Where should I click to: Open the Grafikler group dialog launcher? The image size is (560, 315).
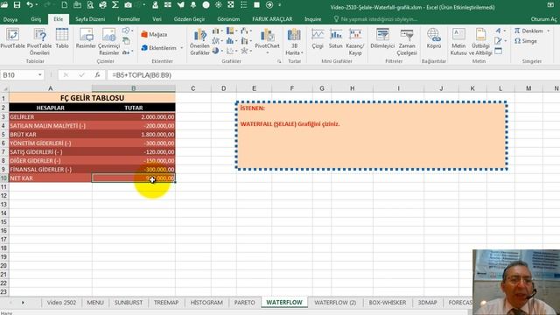(279, 61)
